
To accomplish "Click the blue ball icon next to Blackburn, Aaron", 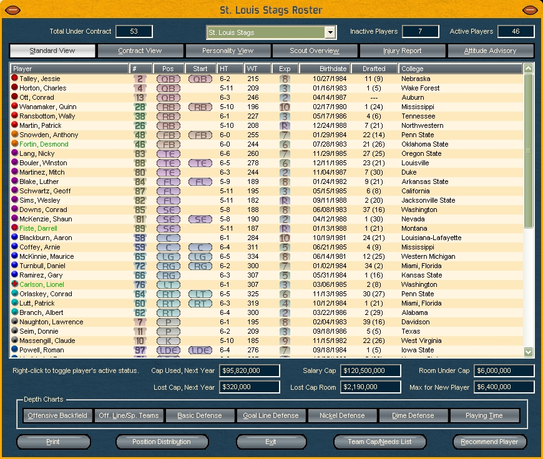I will click(x=15, y=238).
